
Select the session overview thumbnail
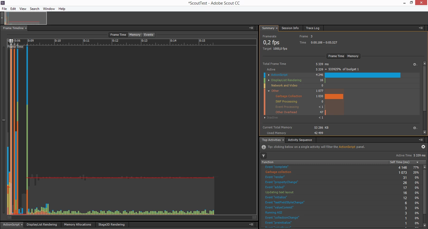pyautogui.click(x=25, y=18)
